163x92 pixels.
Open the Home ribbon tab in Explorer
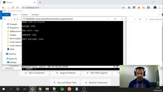click(15, 15)
